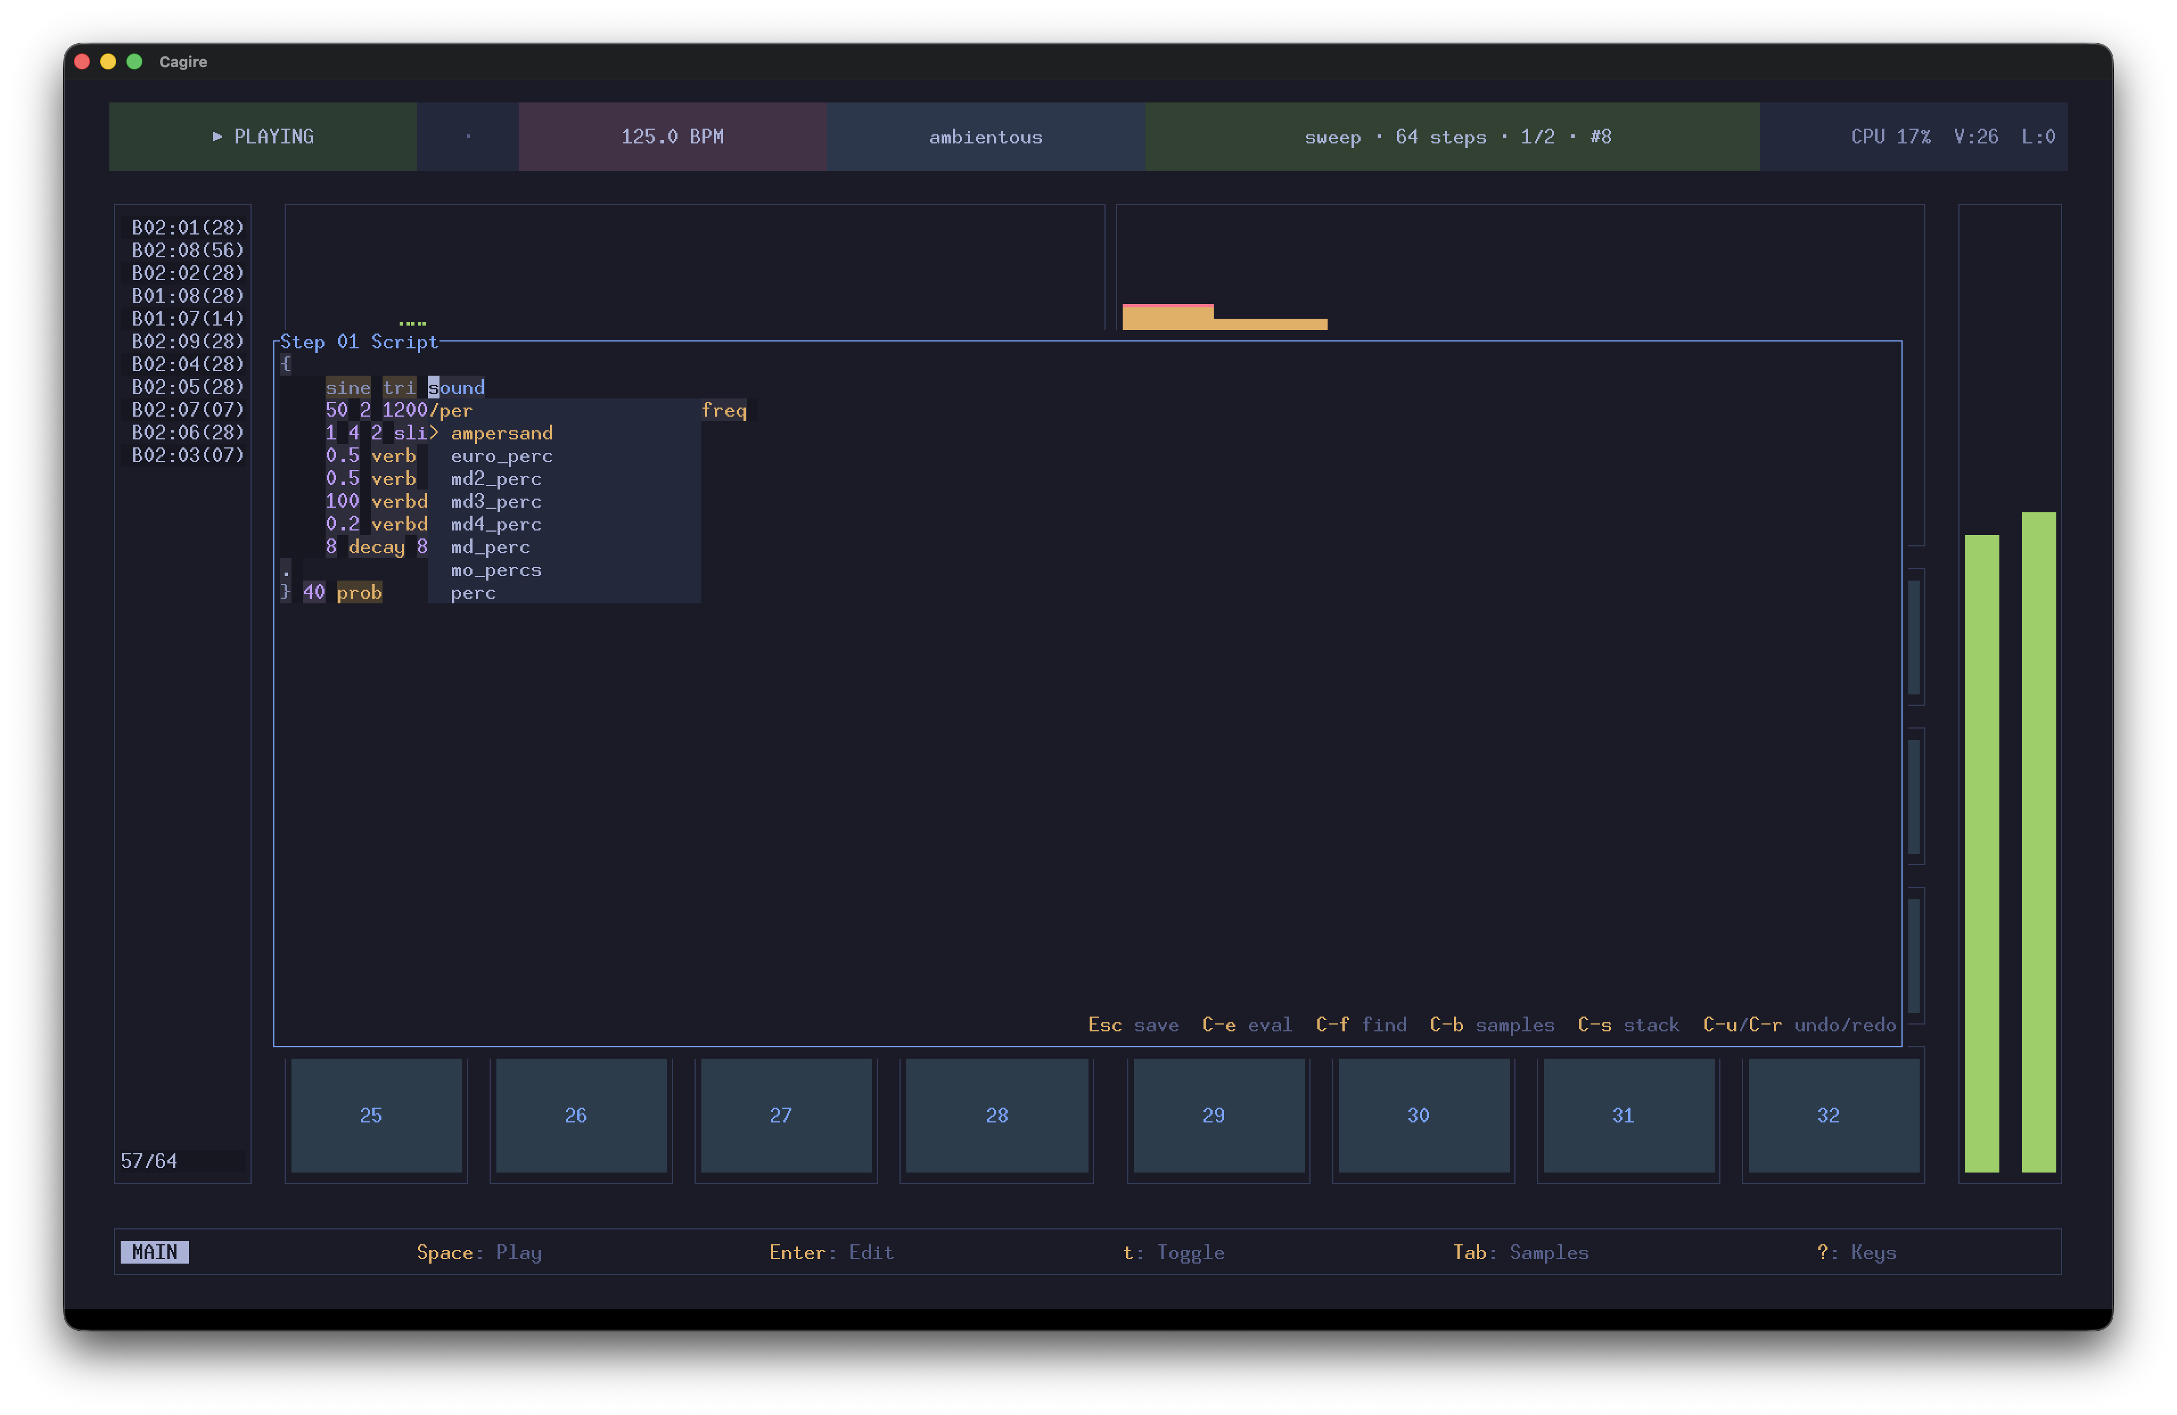The image size is (2177, 1415).
Task: Select the ambientous project name block
Action: pos(985,136)
